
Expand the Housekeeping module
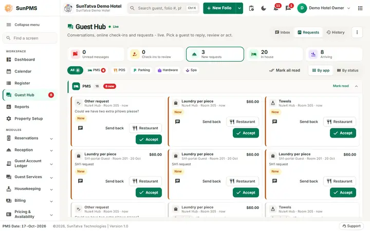(30, 189)
